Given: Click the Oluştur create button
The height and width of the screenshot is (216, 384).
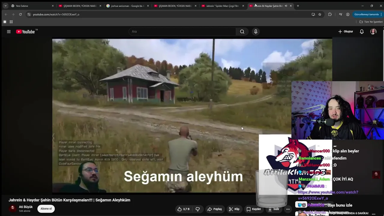Looking at the screenshot, I should point(346,31).
